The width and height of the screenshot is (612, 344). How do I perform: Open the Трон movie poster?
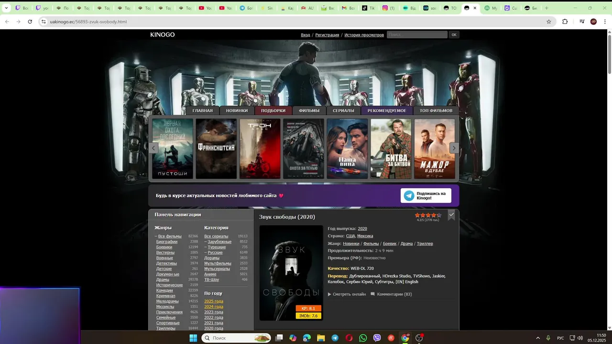(x=260, y=149)
